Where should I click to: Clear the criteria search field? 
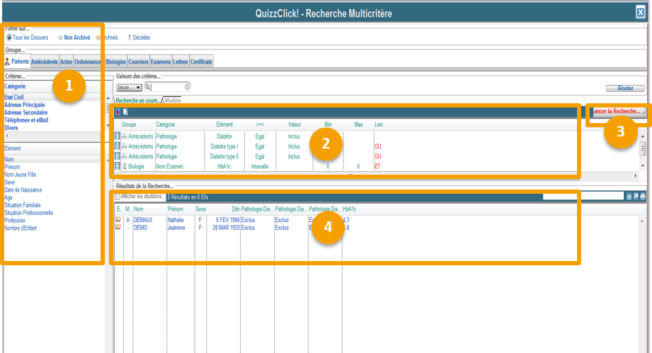pyautogui.click(x=187, y=87)
